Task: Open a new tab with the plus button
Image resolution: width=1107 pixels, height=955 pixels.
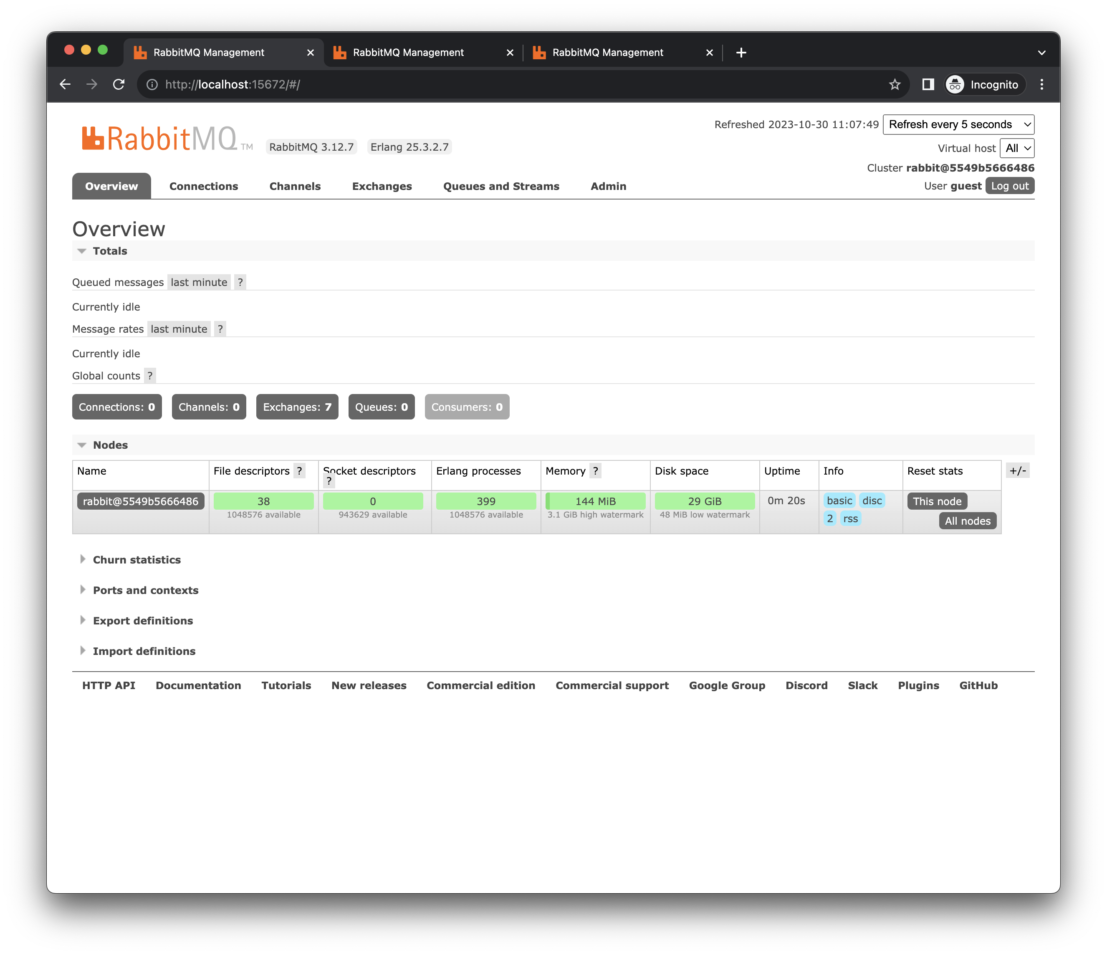Action: pos(741,52)
